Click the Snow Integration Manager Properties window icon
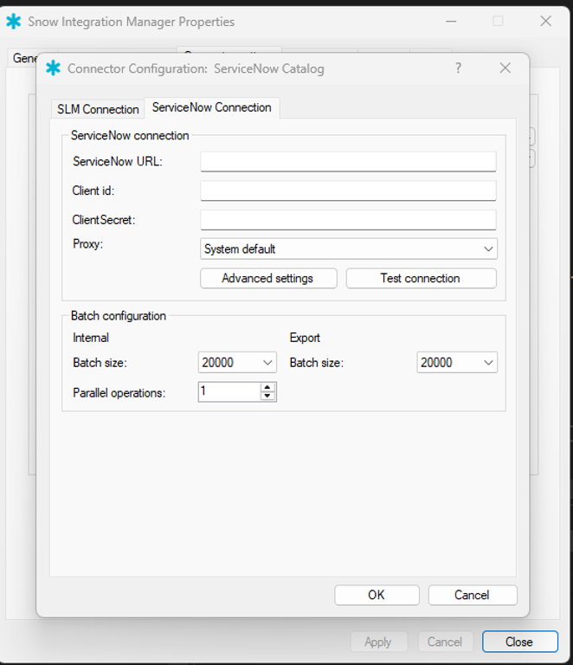The width and height of the screenshot is (573, 665). pos(14,21)
